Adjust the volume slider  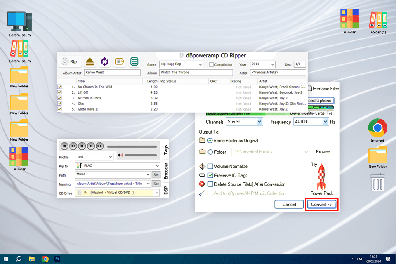click(x=141, y=155)
